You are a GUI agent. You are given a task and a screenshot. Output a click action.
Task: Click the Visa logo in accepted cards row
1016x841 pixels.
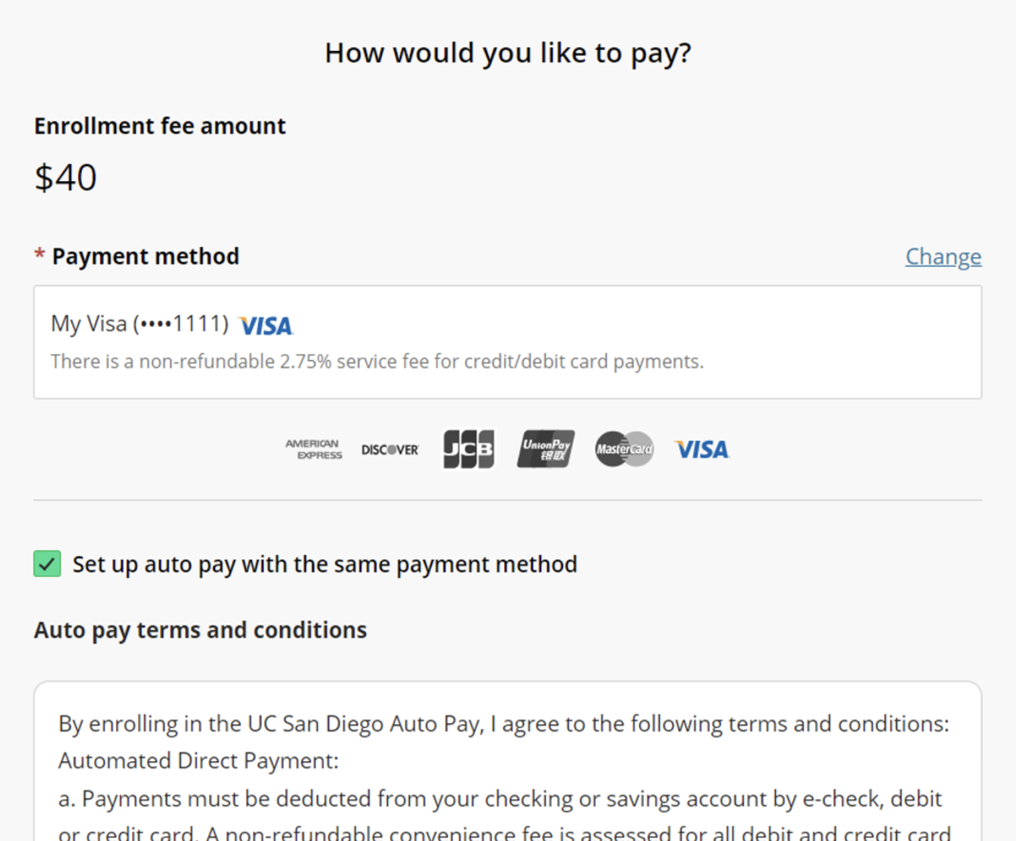tap(702, 450)
